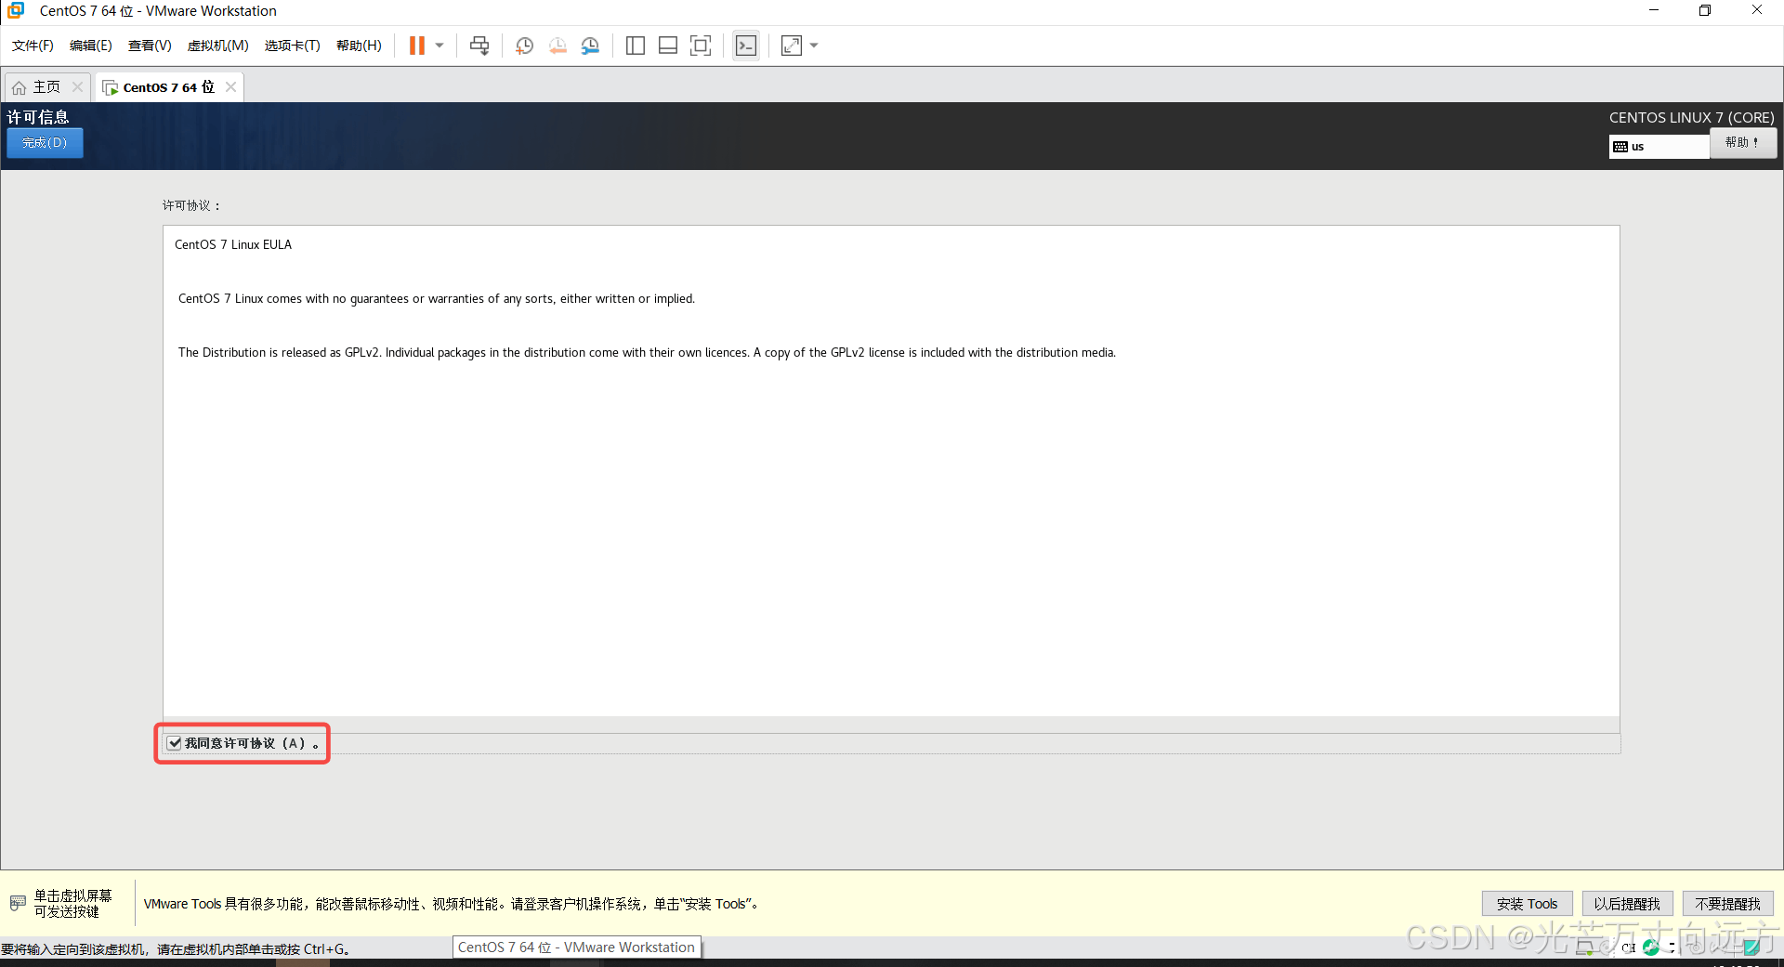
Task: Enter full screen mode
Action: coord(701,46)
